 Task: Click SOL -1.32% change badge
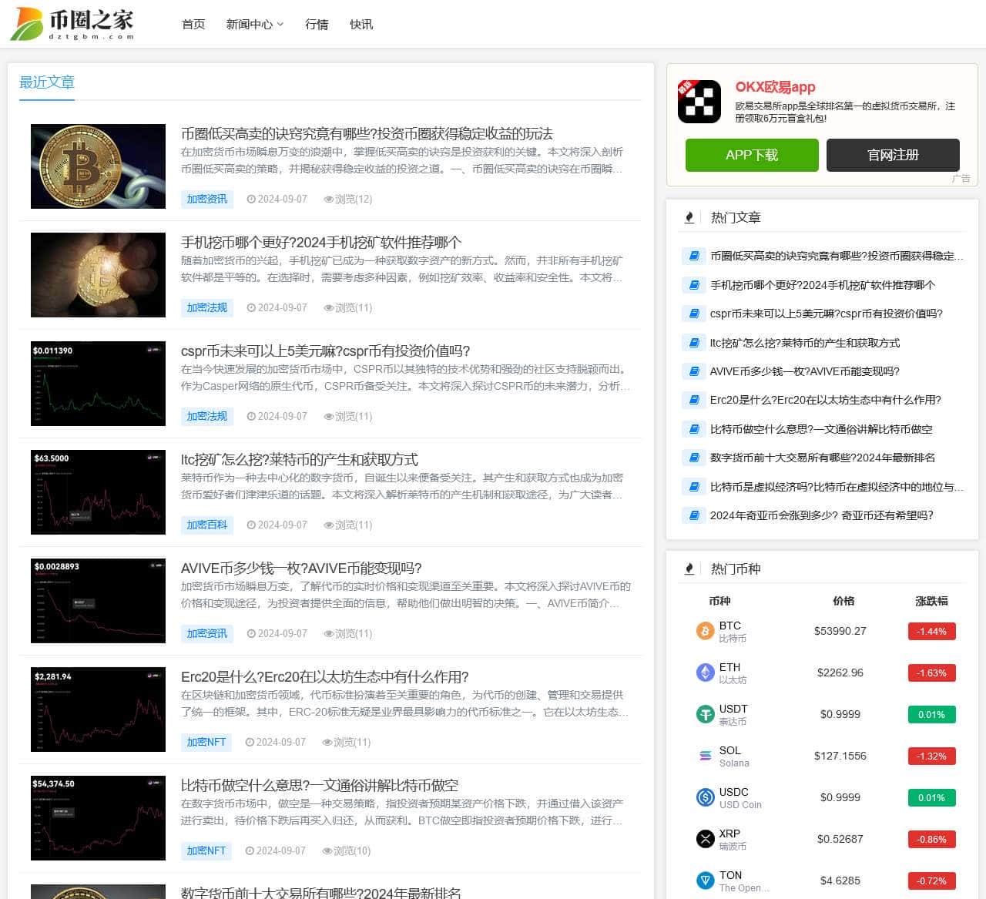(x=931, y=756)
